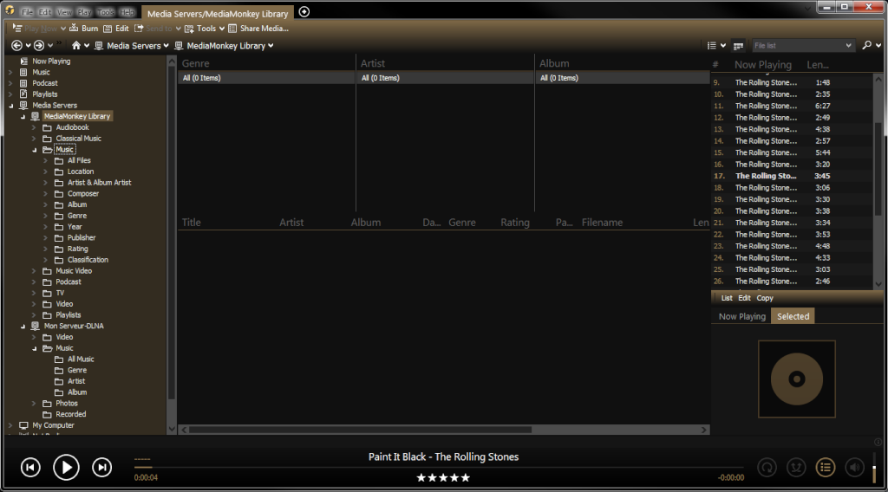The width and height of the screenshot is (888, 492).
Task: Set rating with the fifth star
Action: point(466,478)
